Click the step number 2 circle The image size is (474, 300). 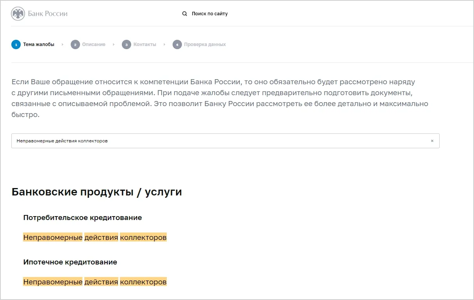point(75,44)
